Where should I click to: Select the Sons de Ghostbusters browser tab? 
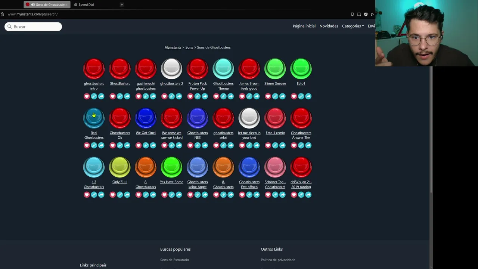tap(47, 4)
